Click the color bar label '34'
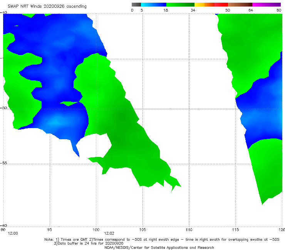Viewport: 285px width, 250px height. coord(193,10)
